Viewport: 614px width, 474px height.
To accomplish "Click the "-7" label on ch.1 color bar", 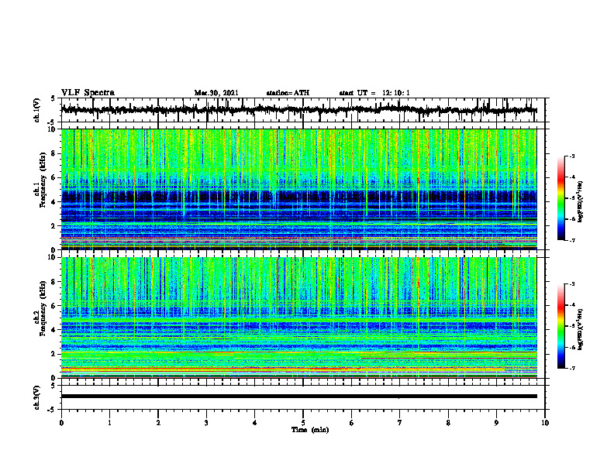I will [572, 240].
